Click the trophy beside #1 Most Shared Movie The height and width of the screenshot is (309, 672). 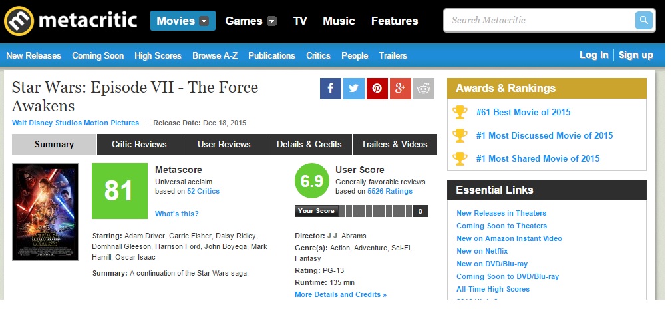[x=460, y=158]
